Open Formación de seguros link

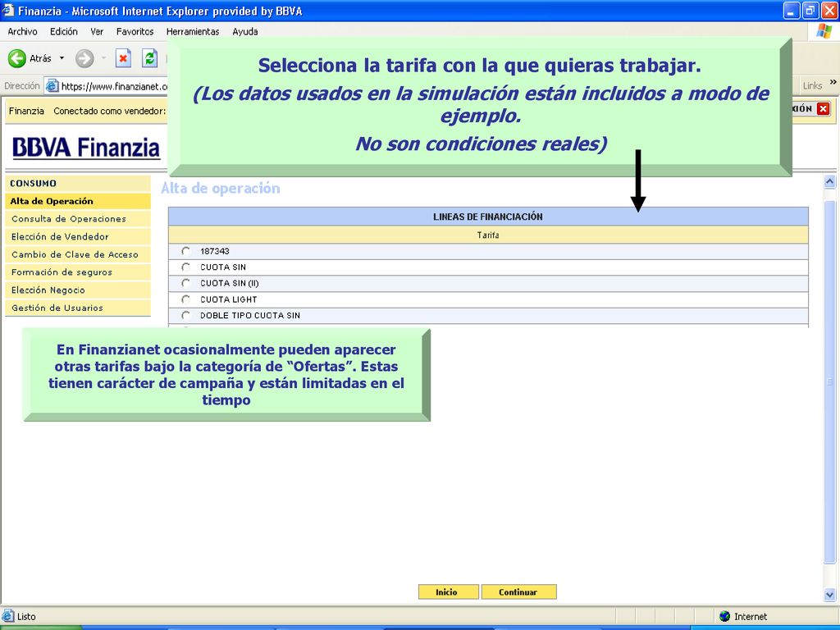click(x=78, y=272)
